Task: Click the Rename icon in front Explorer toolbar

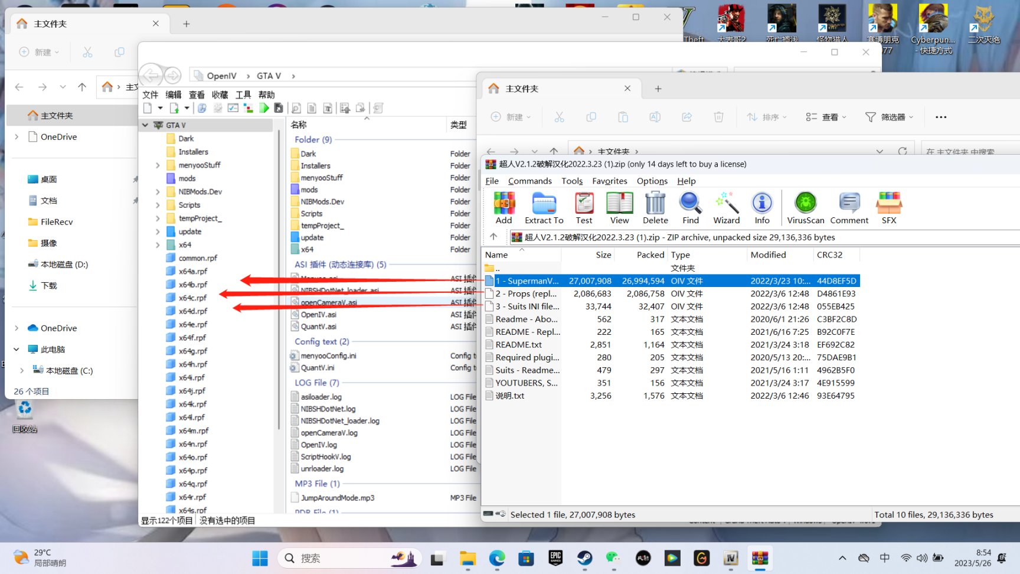Action: [655, 117]
